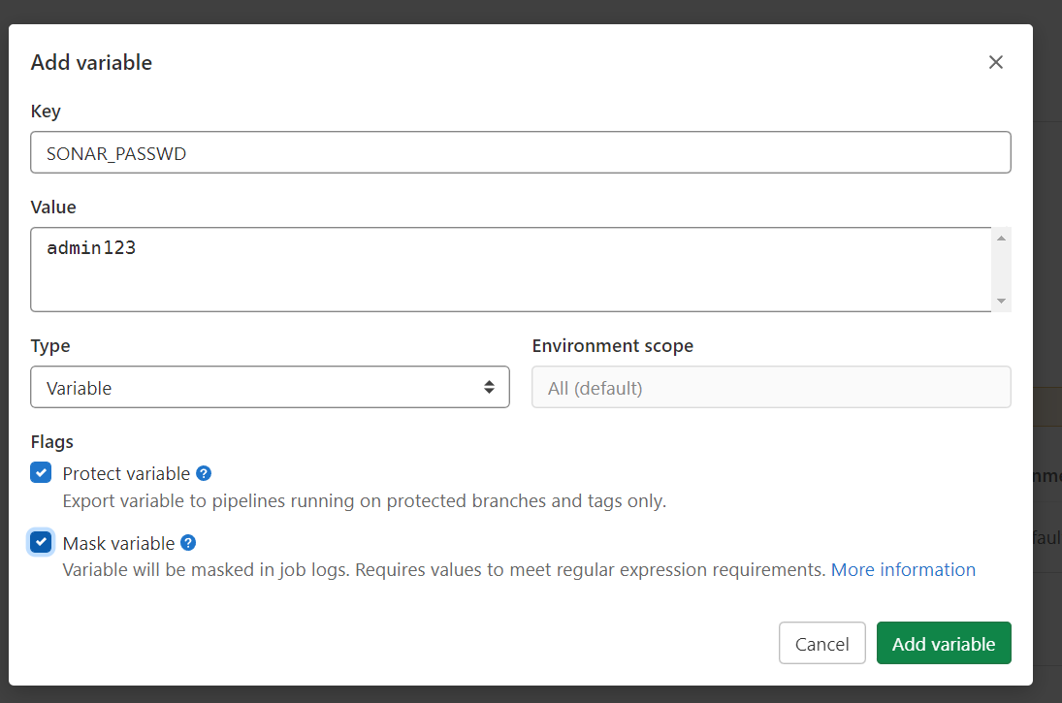Click the green Add variable button
The height and width of the screenshot is (703, 1062).
(x=944, y=644)
